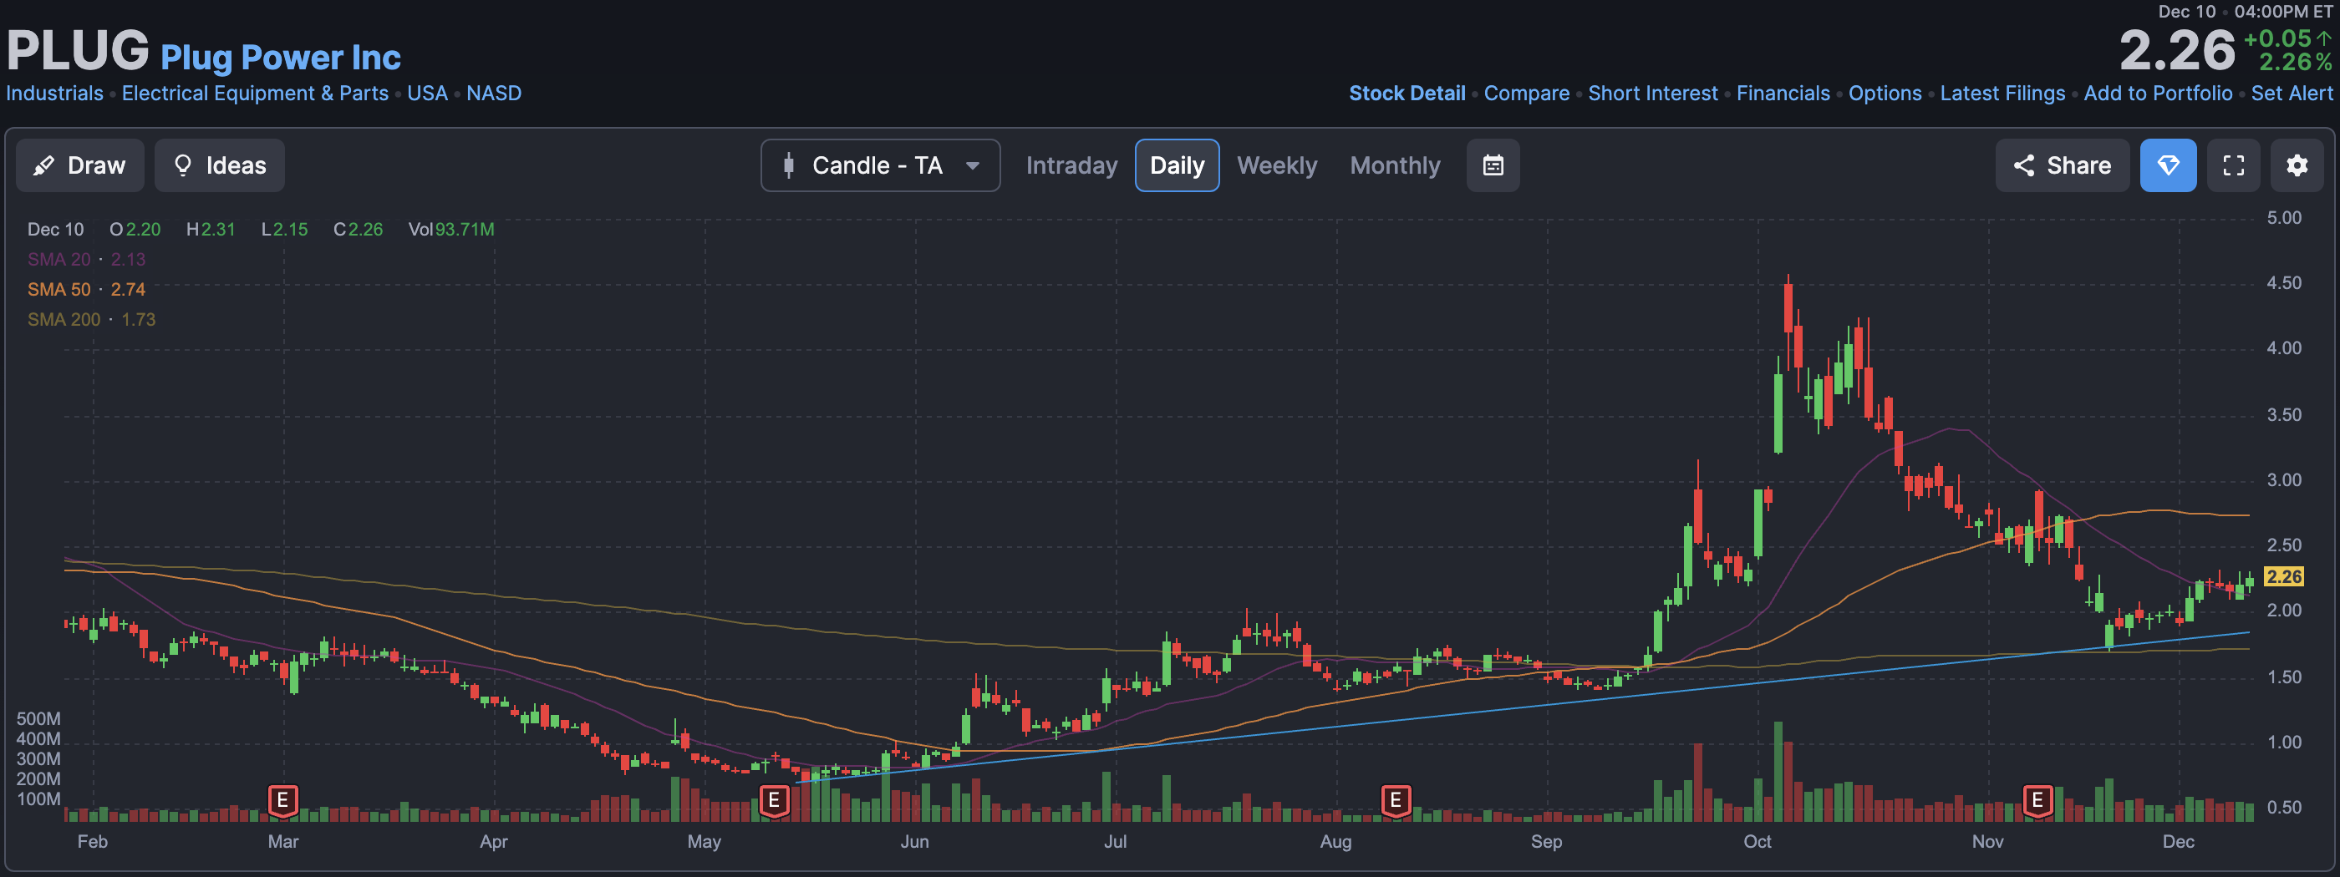Click the Plug Power Inc company name
The width and height of the screenshot is (2340, 877).
[281, 57]
